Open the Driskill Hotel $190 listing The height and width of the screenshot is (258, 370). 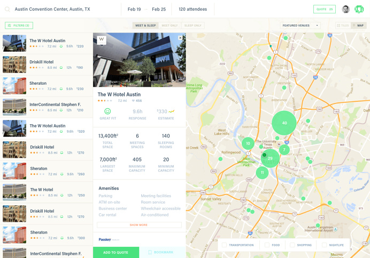[x=47, y=64]
